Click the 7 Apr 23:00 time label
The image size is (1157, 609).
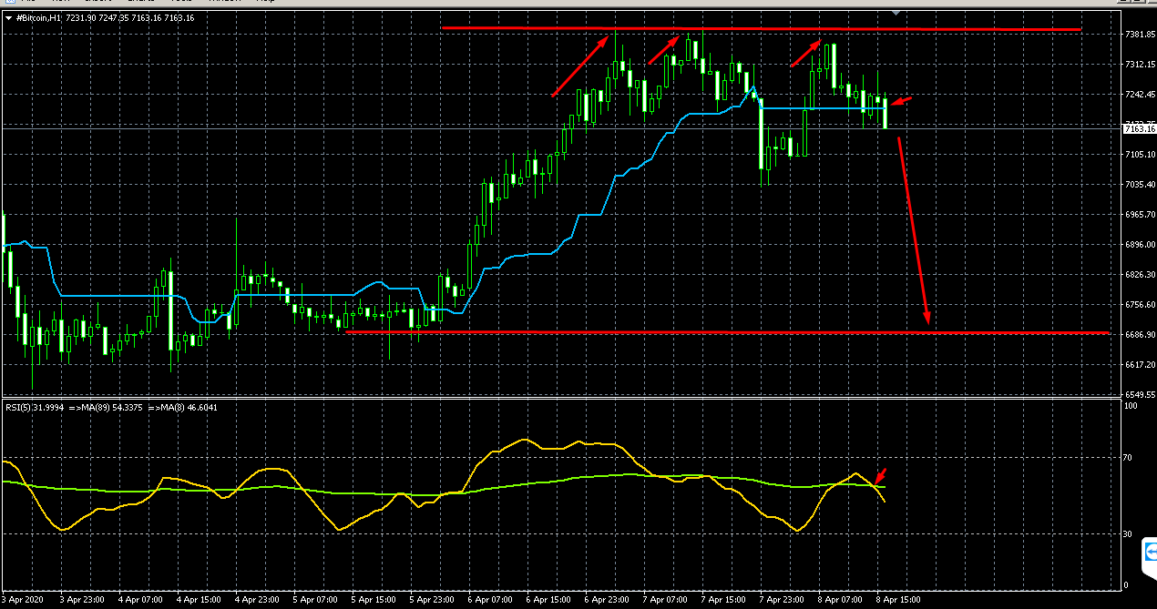(780, 601)
